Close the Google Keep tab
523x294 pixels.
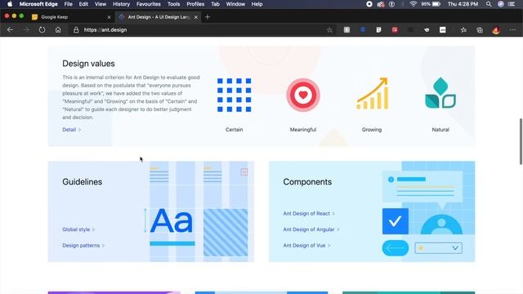pos(109,17)
